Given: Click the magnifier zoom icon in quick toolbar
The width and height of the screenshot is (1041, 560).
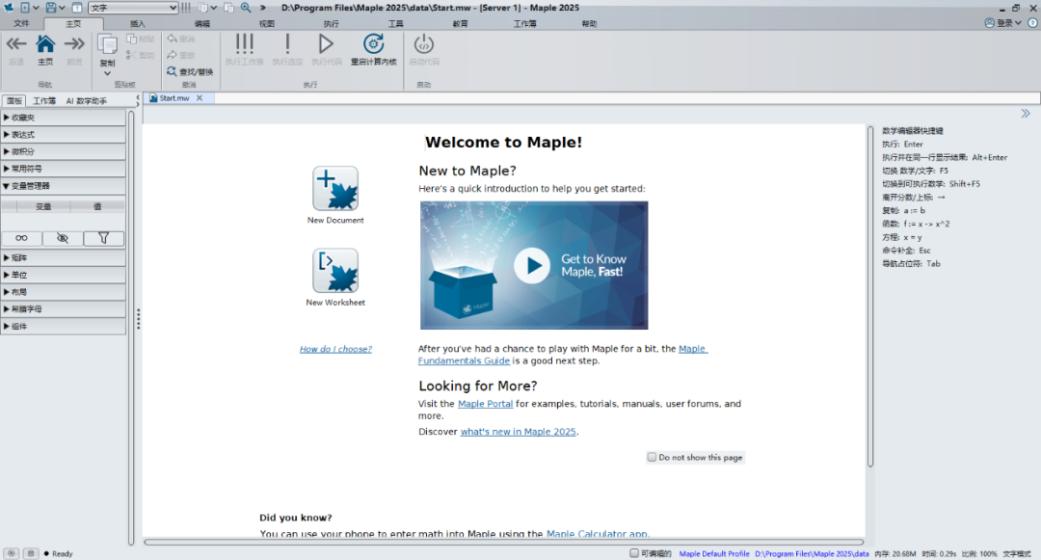Looking at the screenshot, I should tap(247, 7).
